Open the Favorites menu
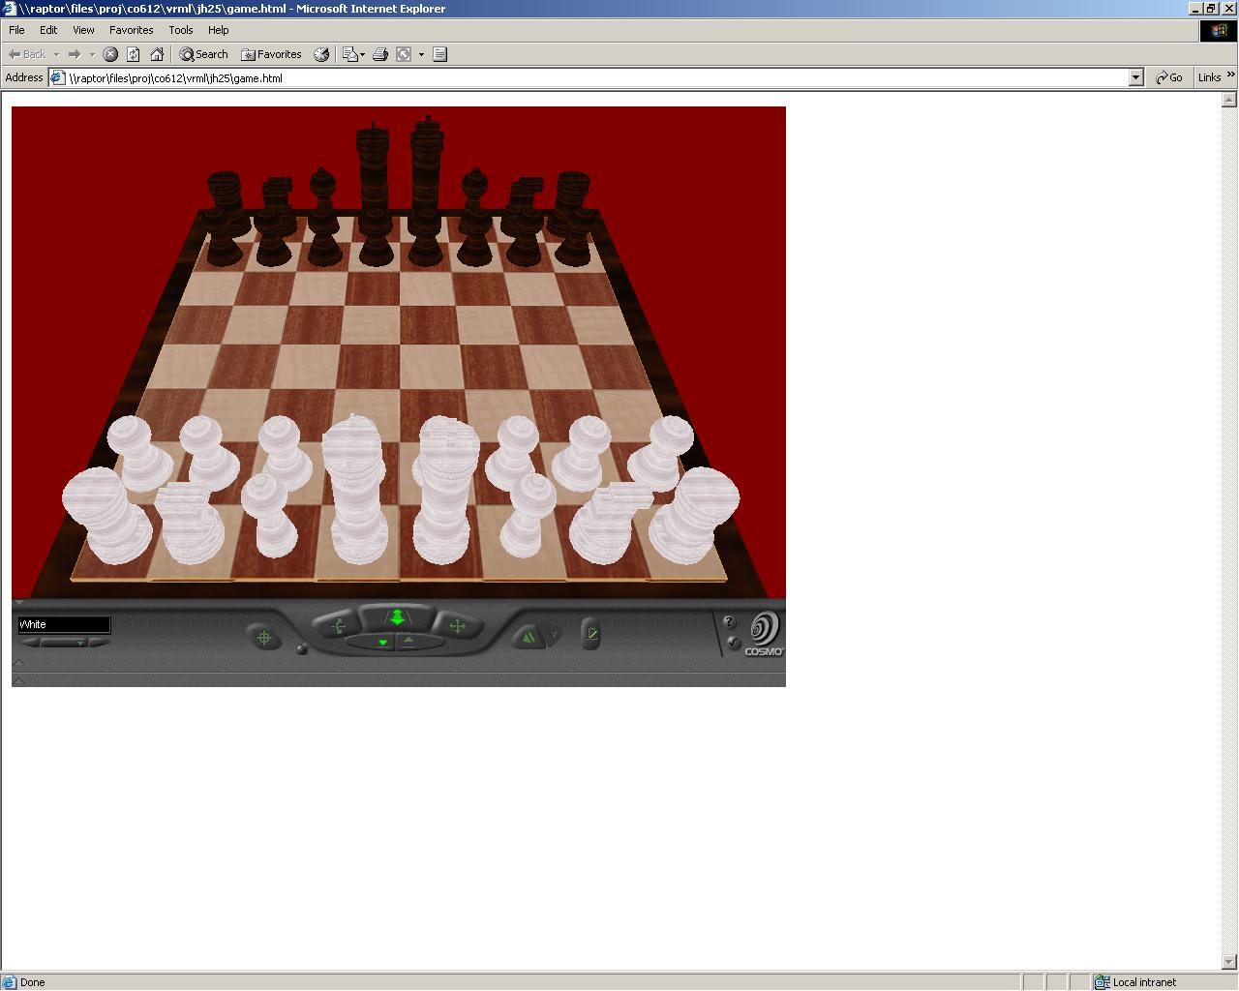This screenshot has height=991, width=1239. 132,30
